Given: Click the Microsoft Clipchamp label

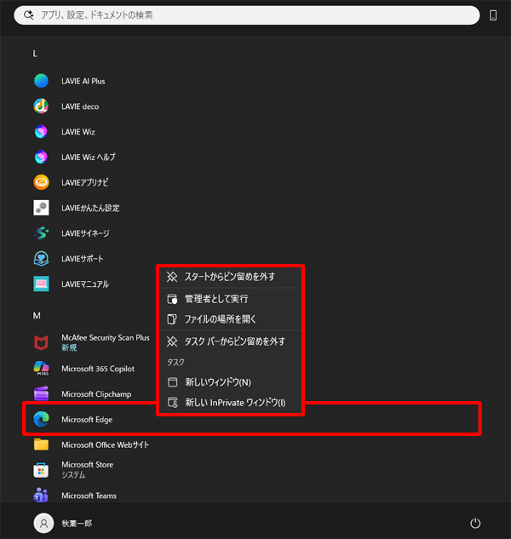Looking at the screenshot, I should click(x=96, y=394).
